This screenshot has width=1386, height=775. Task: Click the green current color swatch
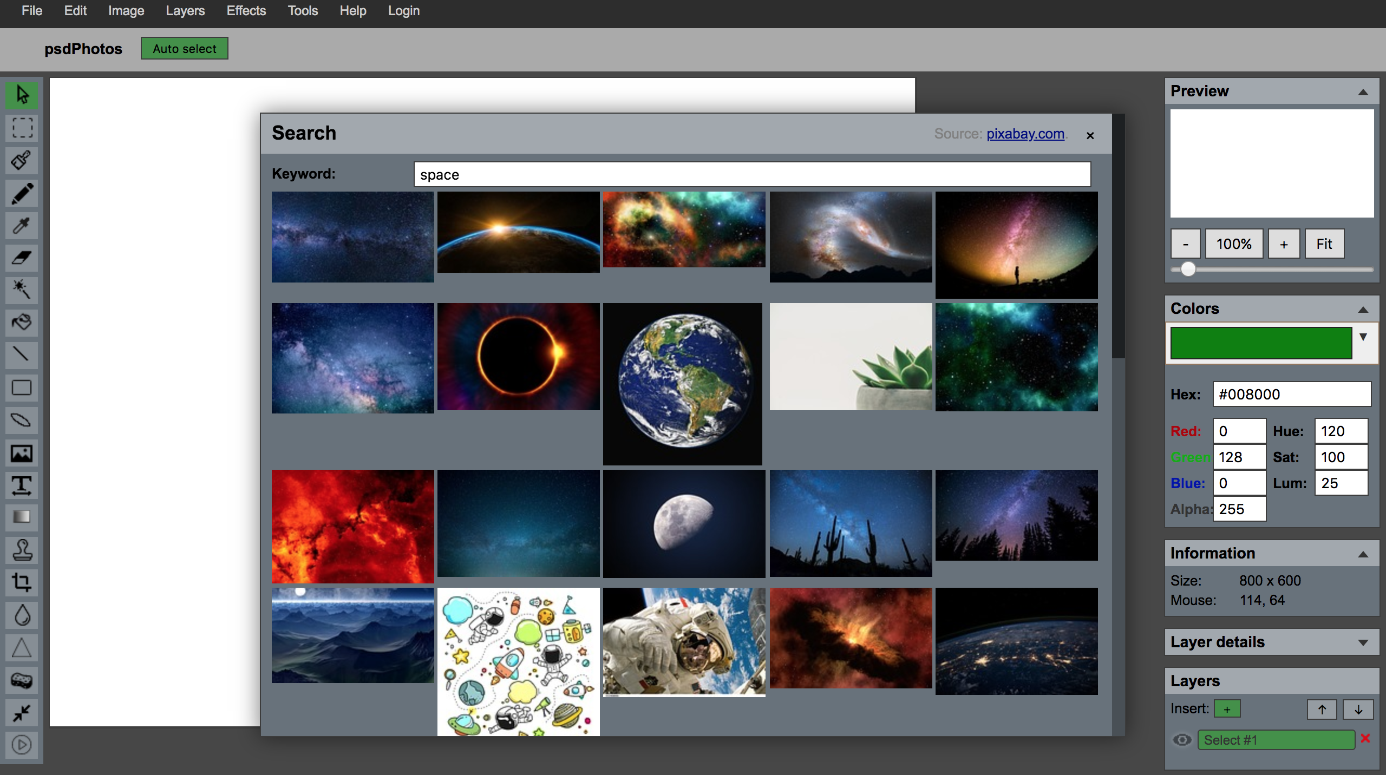tap(1260, 343)
